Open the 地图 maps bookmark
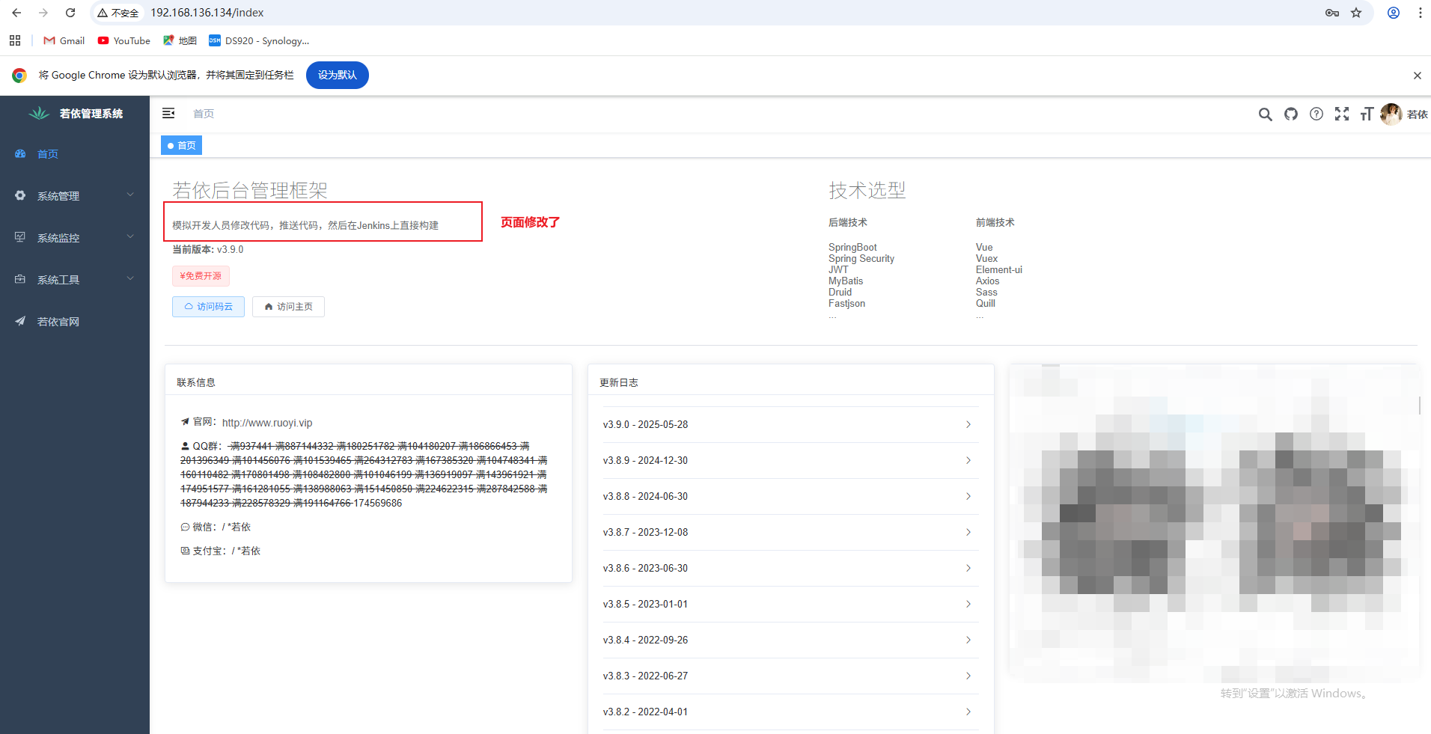 click(x=180, y=40)
